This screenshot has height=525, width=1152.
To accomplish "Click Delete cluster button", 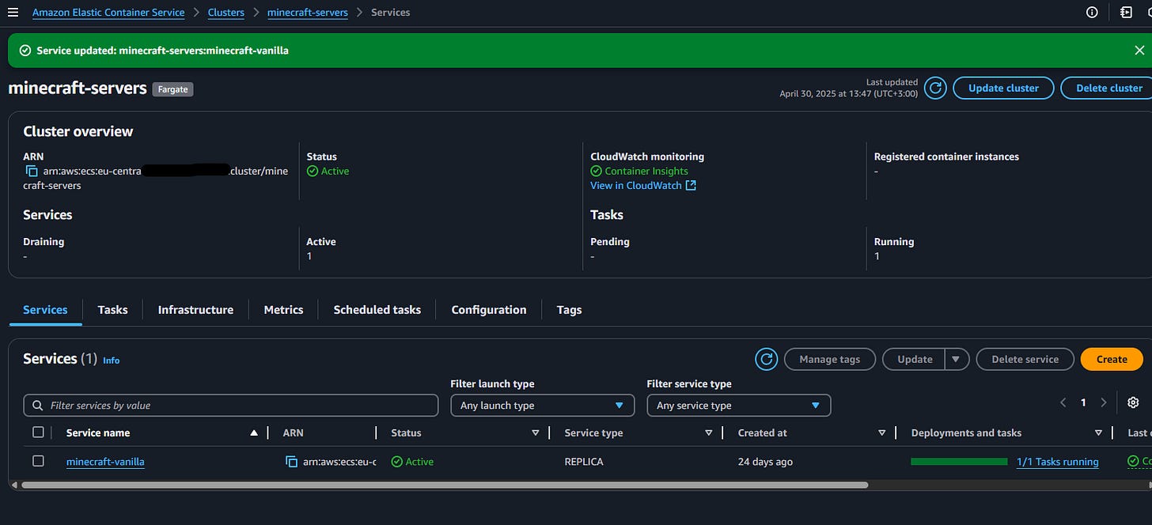I will (1108, 88).
